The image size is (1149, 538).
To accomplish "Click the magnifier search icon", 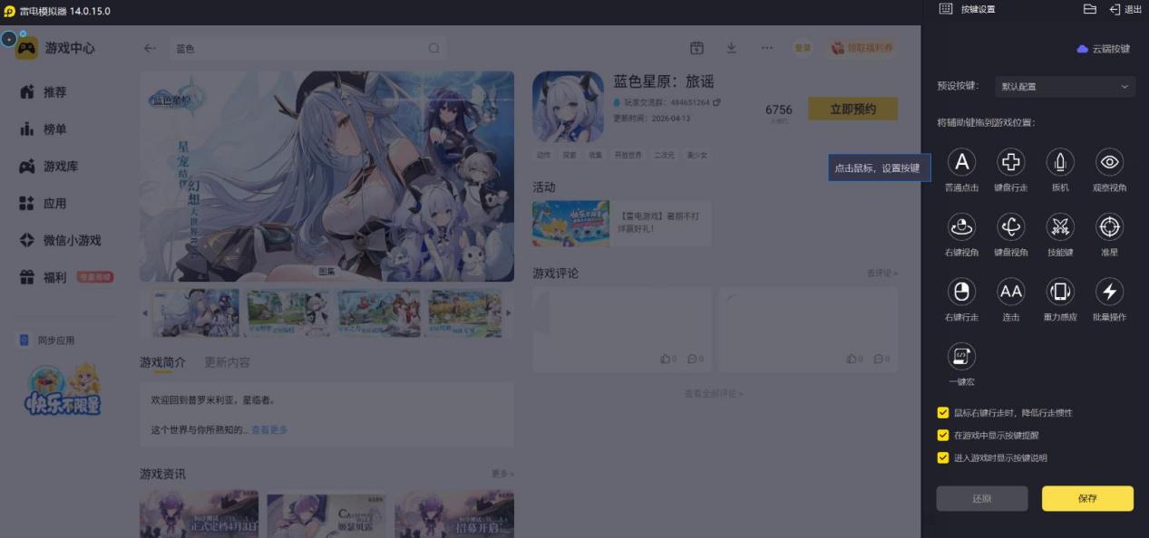I will coord(434,48).
